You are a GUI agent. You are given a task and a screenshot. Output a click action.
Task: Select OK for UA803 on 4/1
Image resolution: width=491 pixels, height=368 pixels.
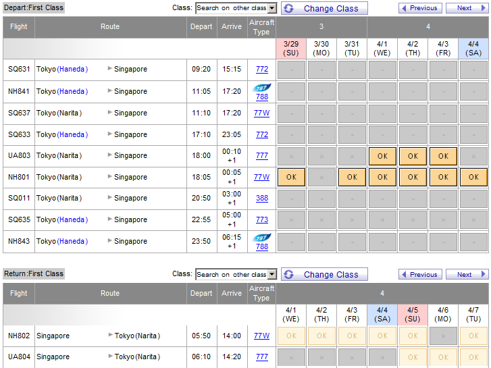click(382, 155)
